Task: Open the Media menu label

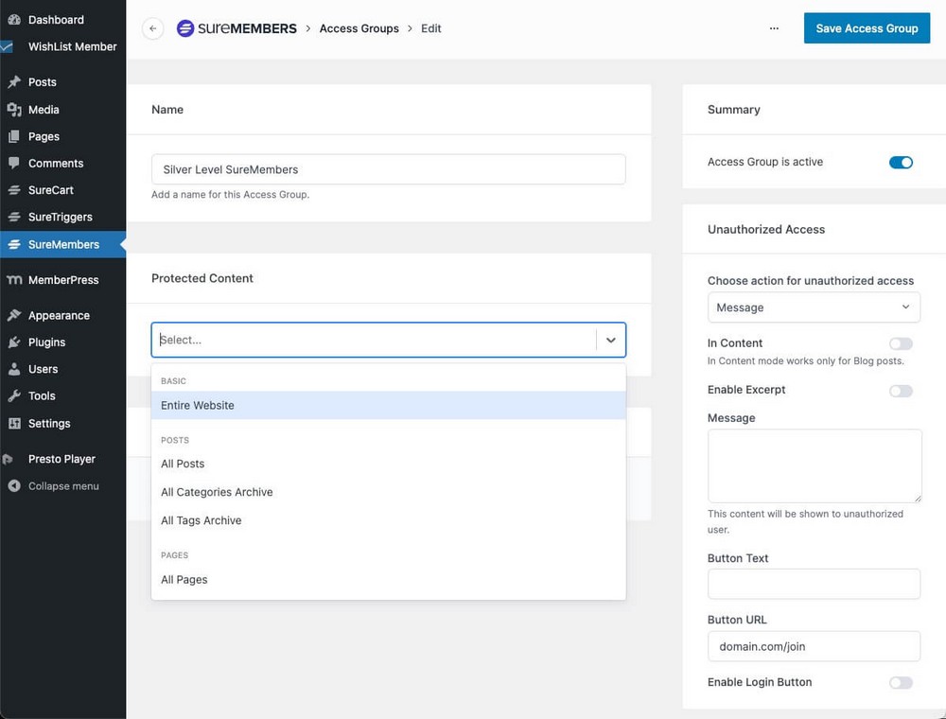Action: click(x=44, y=110)
